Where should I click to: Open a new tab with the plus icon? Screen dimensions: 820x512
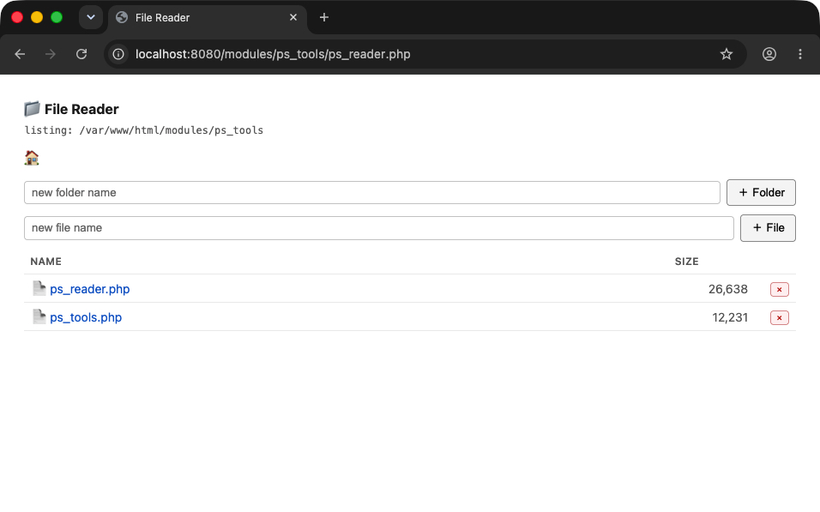324,17
